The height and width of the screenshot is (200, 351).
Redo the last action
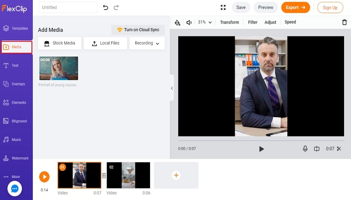pos(116,7)
